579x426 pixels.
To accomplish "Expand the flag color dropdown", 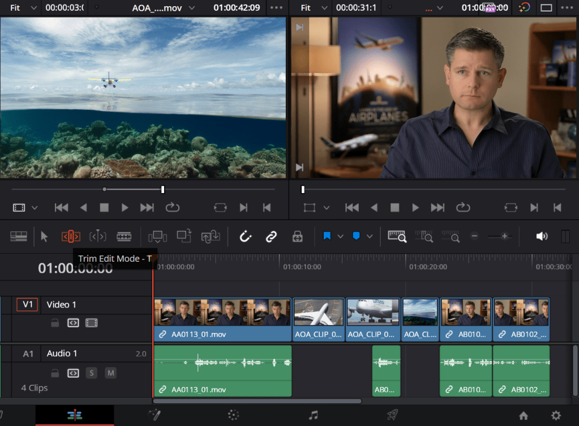I will click(340, 237).
